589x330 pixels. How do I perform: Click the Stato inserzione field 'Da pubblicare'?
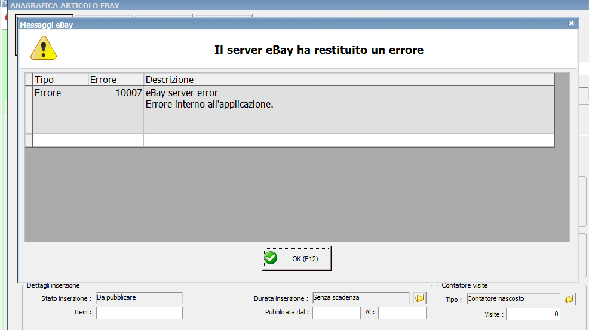click(139, 298)
